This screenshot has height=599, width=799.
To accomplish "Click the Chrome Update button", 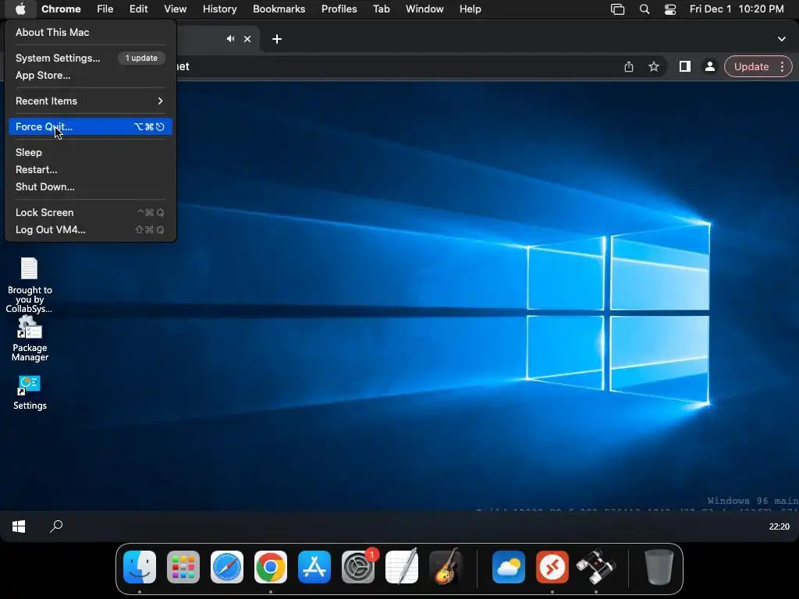I will 751,67.
